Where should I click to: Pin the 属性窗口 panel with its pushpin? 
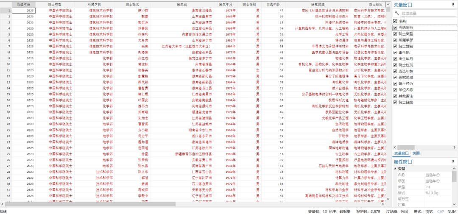pyautogui.click(x=453, y=161)
